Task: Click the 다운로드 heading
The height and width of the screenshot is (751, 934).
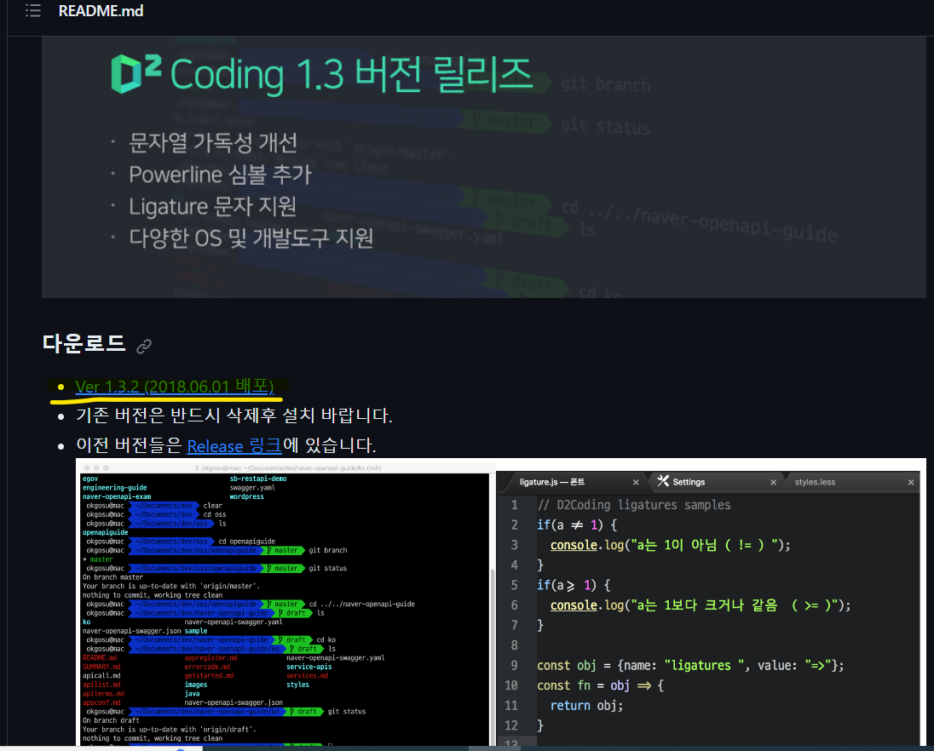Action: click(84, 344)
